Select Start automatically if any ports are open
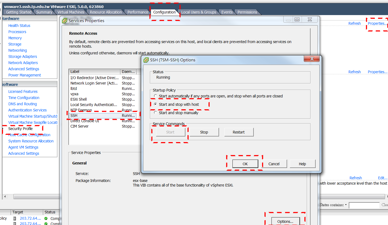388x225 pixels. 155,96
